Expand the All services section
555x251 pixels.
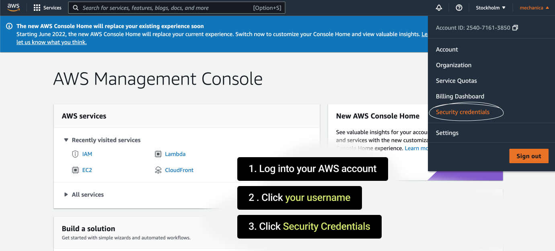pos(66,194)
